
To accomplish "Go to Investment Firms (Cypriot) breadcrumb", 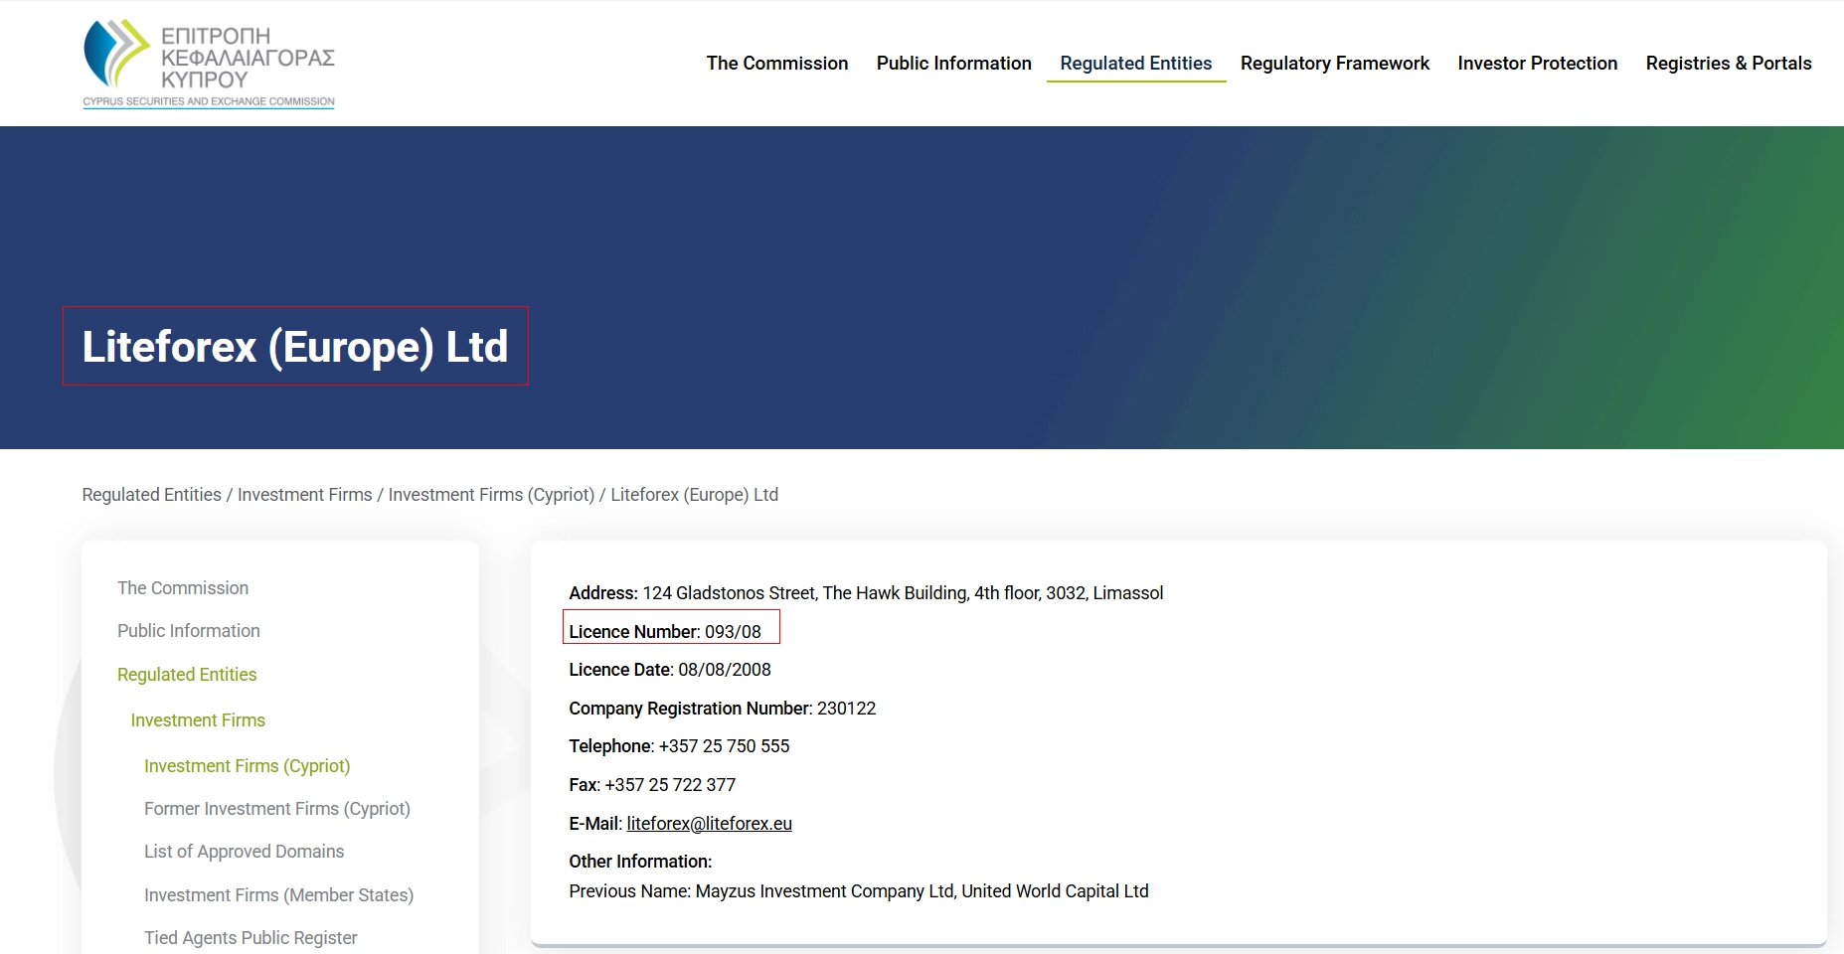I will pos(491,495).
